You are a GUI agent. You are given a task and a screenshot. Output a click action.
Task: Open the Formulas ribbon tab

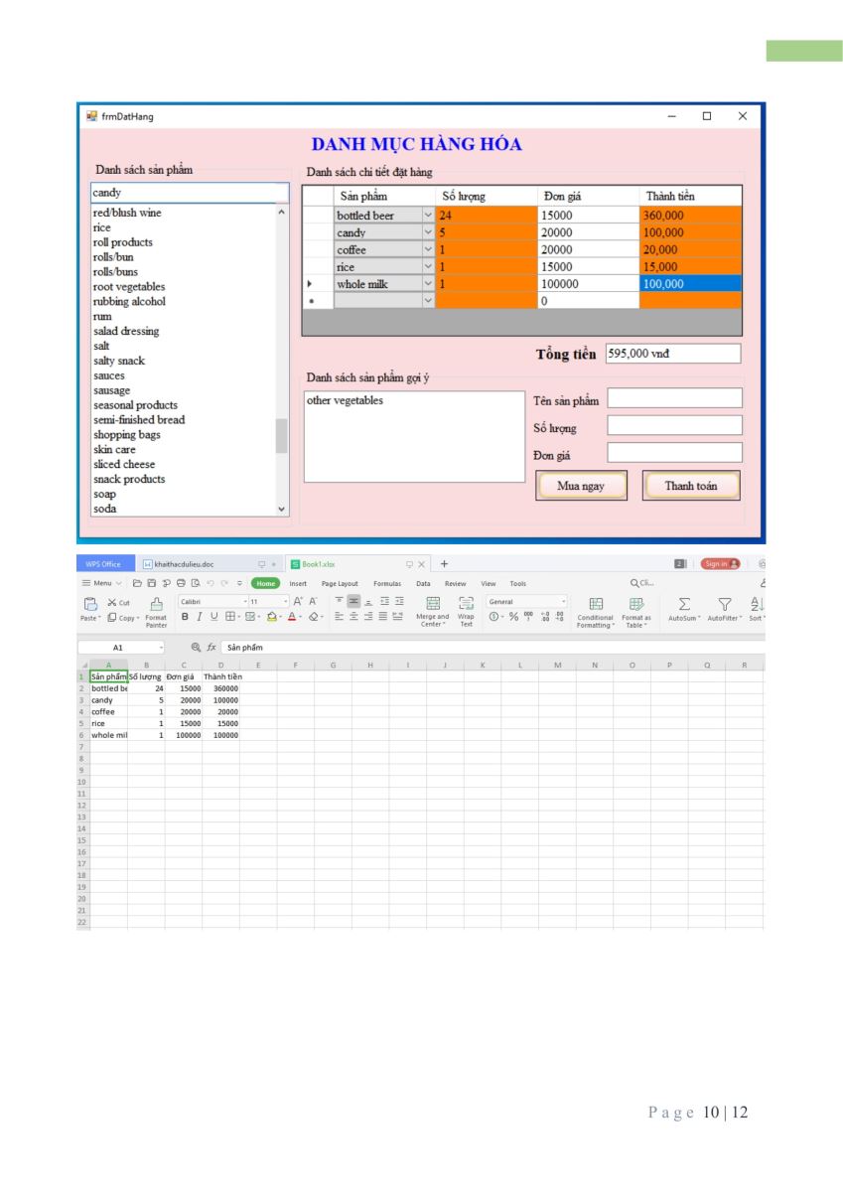386,583
